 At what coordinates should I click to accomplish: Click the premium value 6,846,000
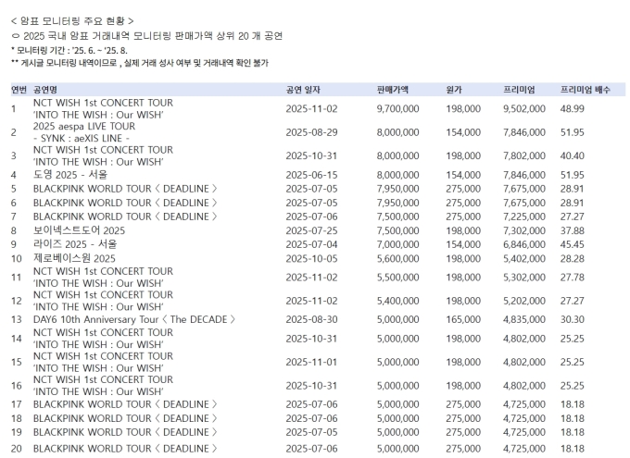[524, 244]
